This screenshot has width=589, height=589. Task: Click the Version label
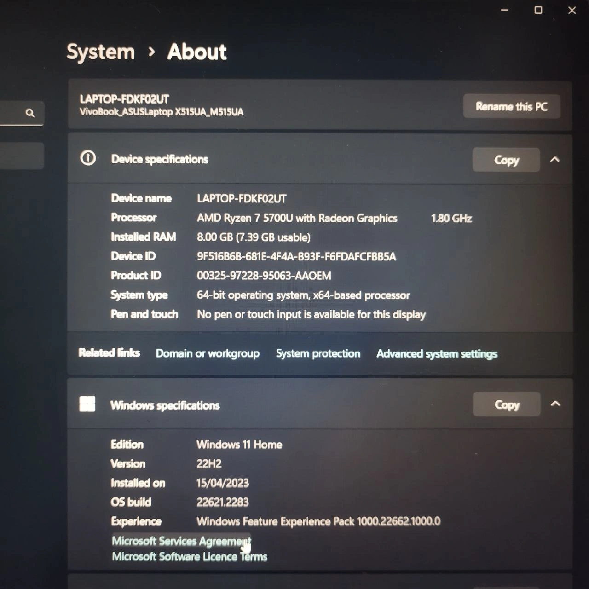(x=128, y=464)
